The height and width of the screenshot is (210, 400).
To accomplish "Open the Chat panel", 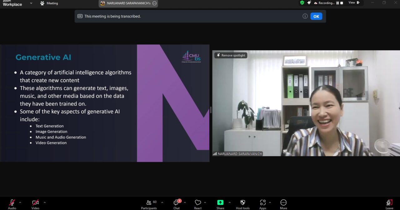I will pyautogui.click(x=177, y=203).
